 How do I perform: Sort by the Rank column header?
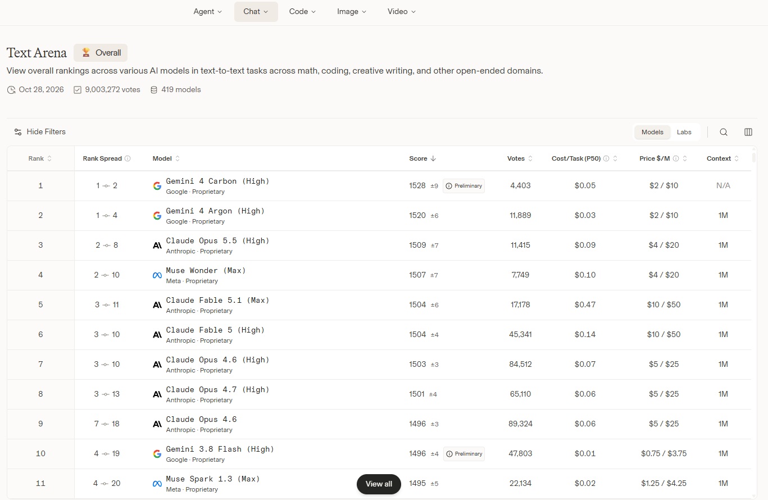pyautogui.click(x=40, y=158)
